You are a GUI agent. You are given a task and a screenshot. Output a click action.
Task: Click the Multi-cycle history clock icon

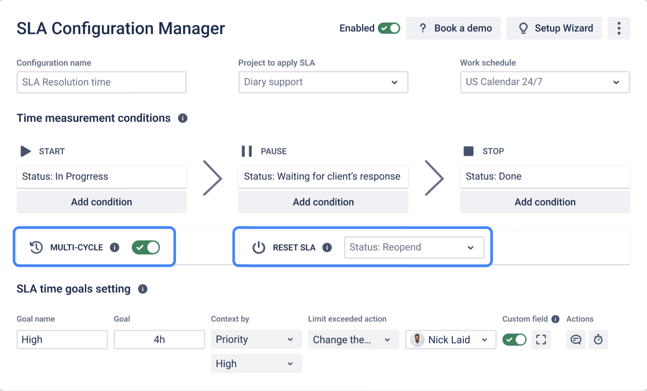[x=36, y=247]
